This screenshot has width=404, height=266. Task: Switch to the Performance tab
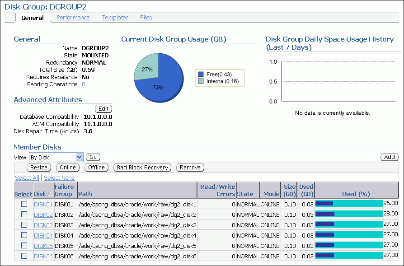[73, 17]
